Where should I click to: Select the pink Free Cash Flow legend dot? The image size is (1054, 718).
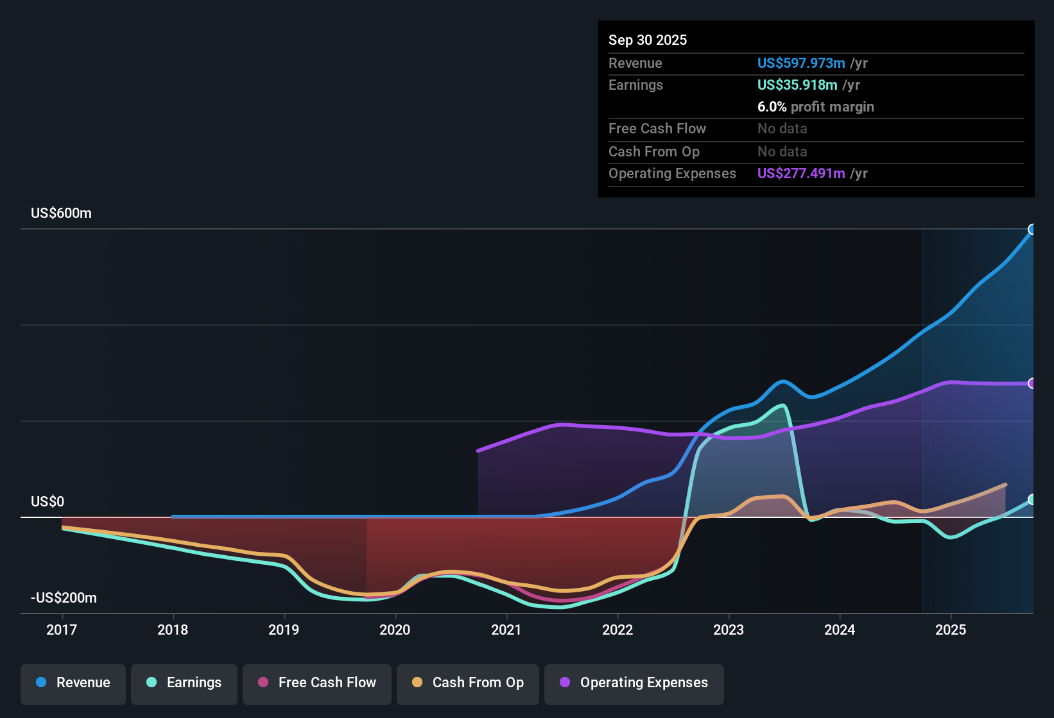[263, 683]
